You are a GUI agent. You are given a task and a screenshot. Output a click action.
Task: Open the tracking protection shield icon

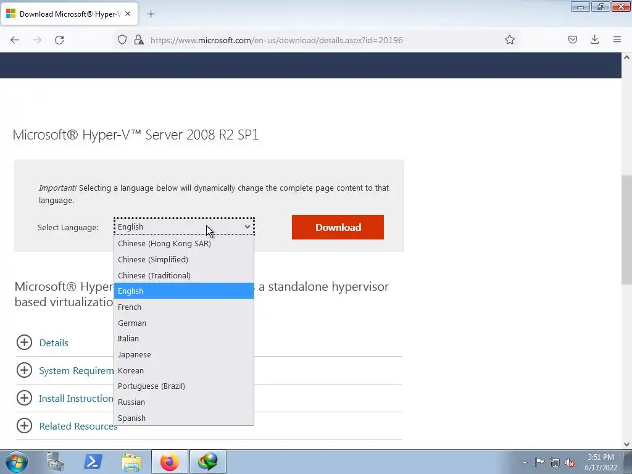point(122,40)
